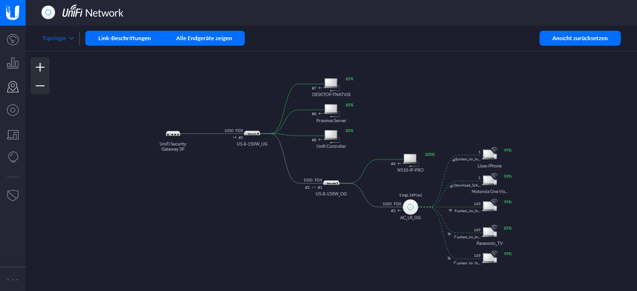Select the Unifi Controller client icon
The width and height of the screenshot is (637, 291).
tap(331, 136)
